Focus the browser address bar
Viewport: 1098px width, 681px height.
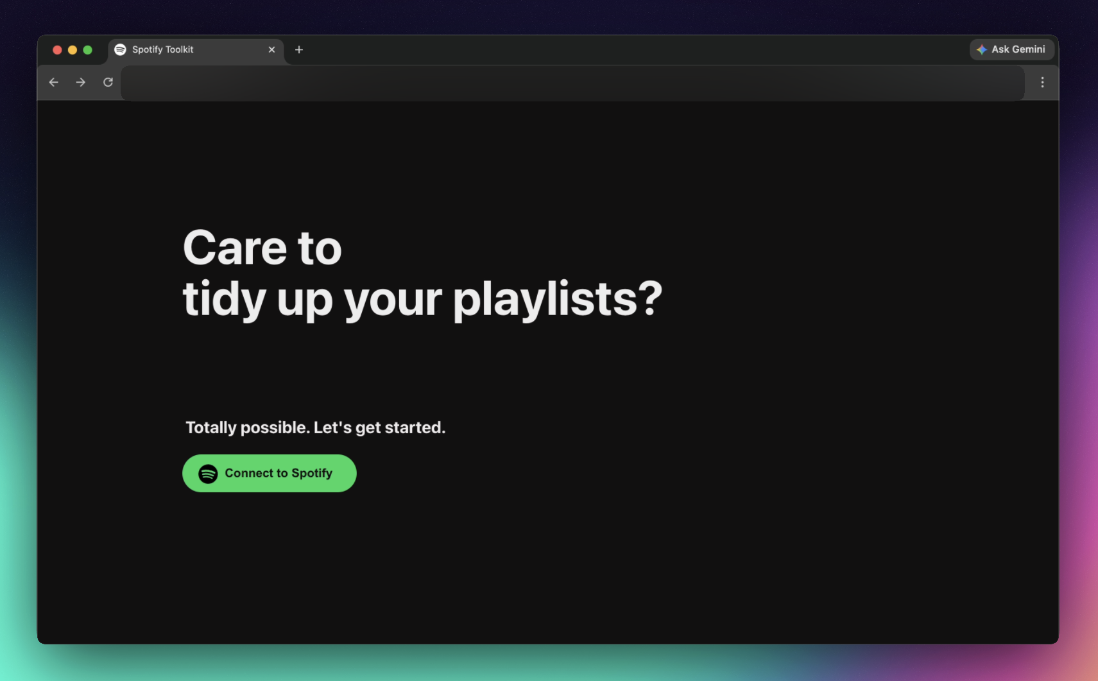[x=572, y=82]
